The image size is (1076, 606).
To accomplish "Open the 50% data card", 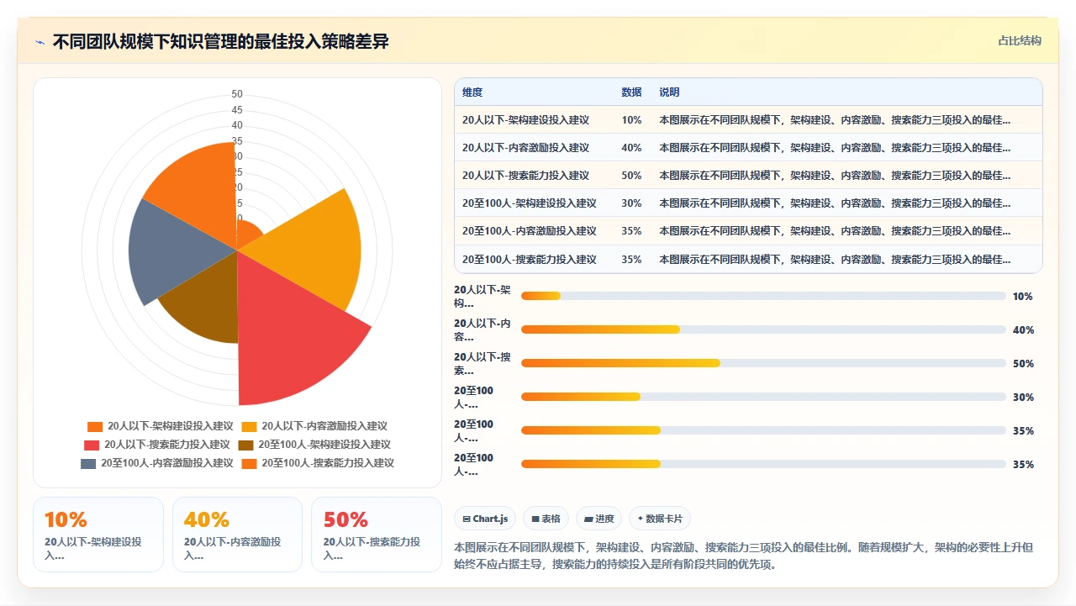I will [377, 535].
